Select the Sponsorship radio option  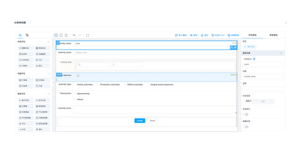[75, 94]
